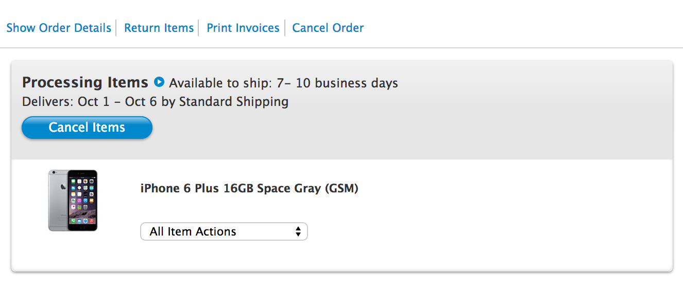683x288 pixels.
Task: Click the Processing Items heading
Action: [85, 82]
